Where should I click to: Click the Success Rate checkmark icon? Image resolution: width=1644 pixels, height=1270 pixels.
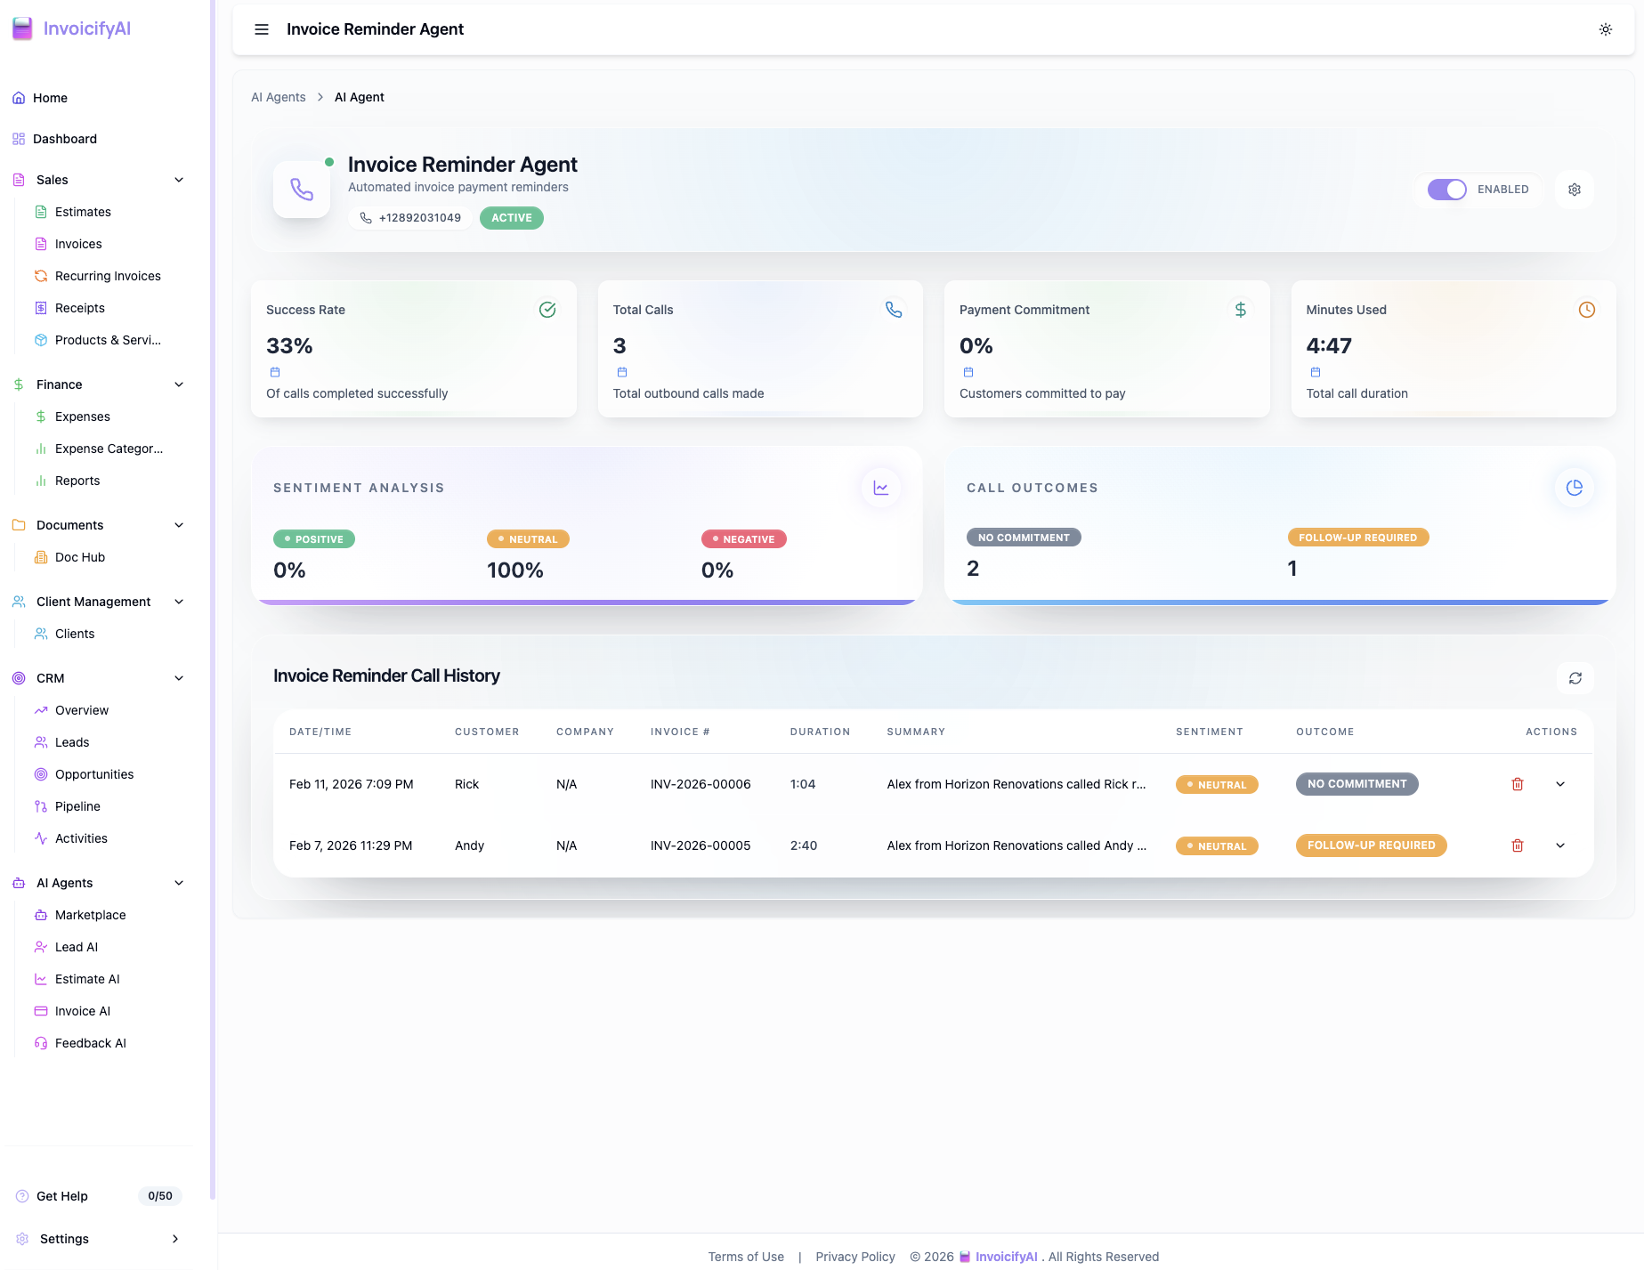click(x=547, y=310)
